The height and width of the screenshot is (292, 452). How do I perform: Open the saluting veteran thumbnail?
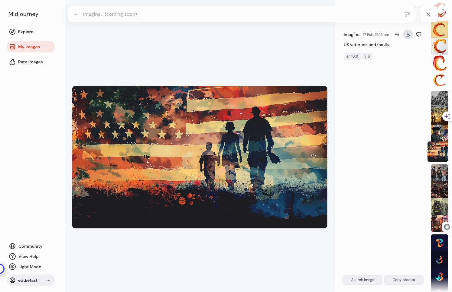click(x=440, y=133)
